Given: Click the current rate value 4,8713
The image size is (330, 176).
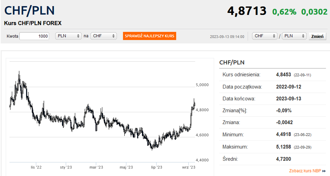Looking at the screenshot, I should tap(247, 11).
